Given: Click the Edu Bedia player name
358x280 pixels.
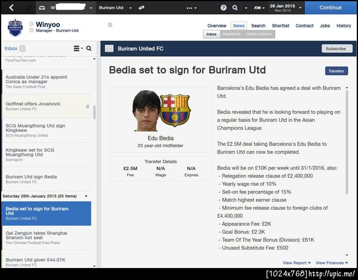Looking at the screenshot, I should pyautogui.click(x=161, y=138).
